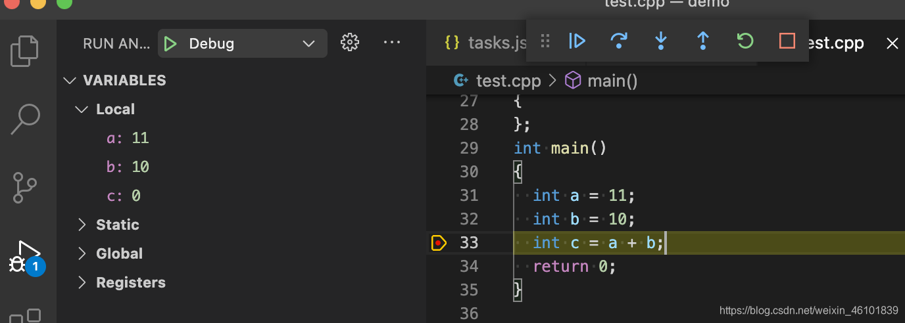Select variable c: 0
The height and width of the screenshot is (323, 905).
pyautogui.click(x=124, y=196)
